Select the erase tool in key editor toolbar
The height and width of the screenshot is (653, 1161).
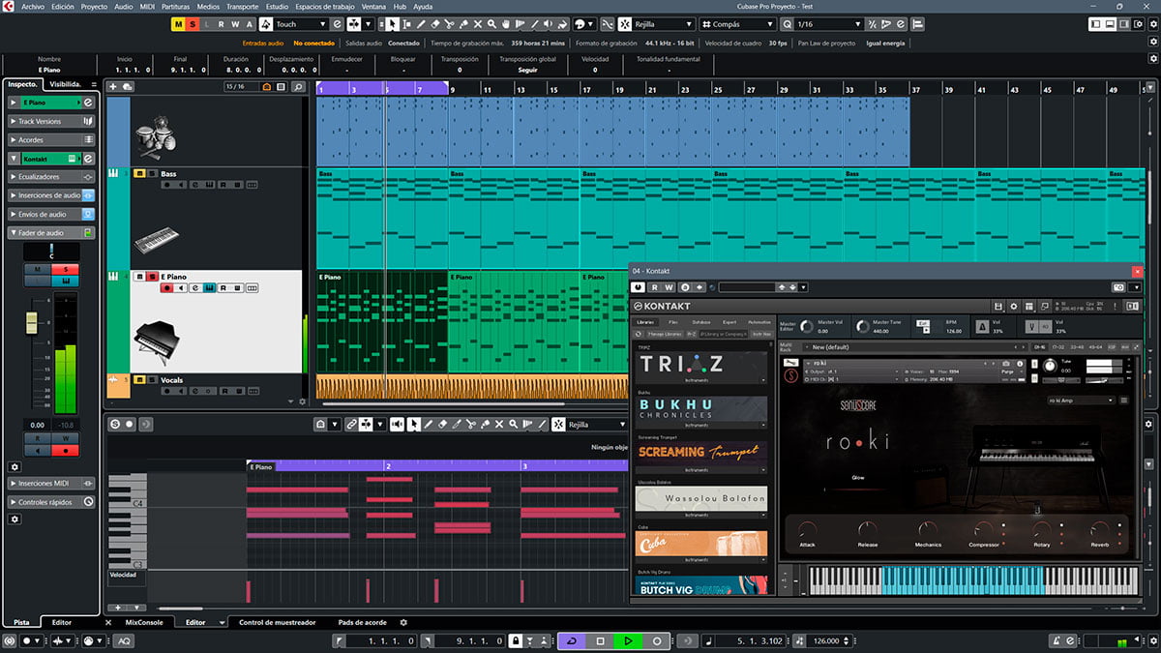pyautogui.click(x=443, y=425)
